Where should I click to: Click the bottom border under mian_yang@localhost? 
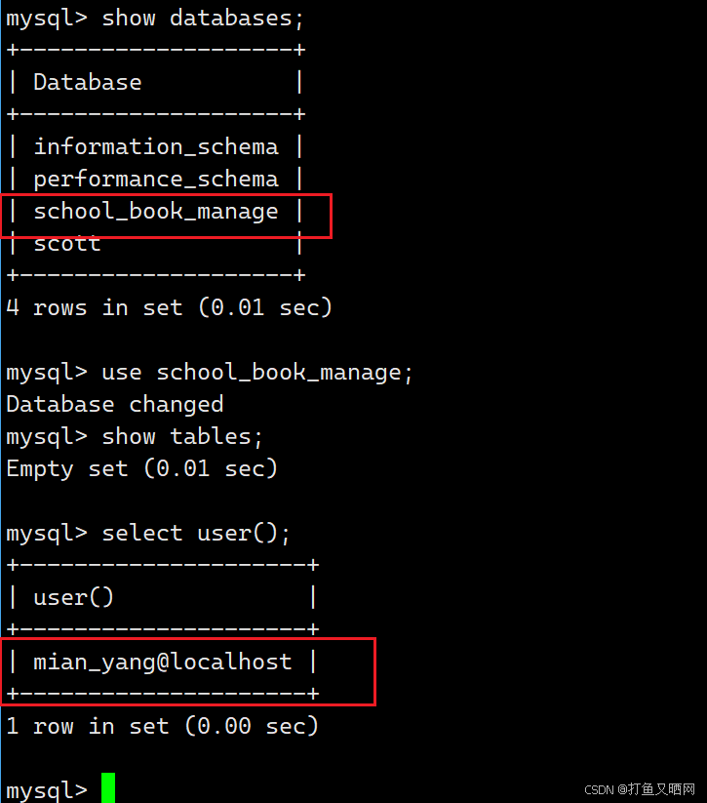pos(163,694)
